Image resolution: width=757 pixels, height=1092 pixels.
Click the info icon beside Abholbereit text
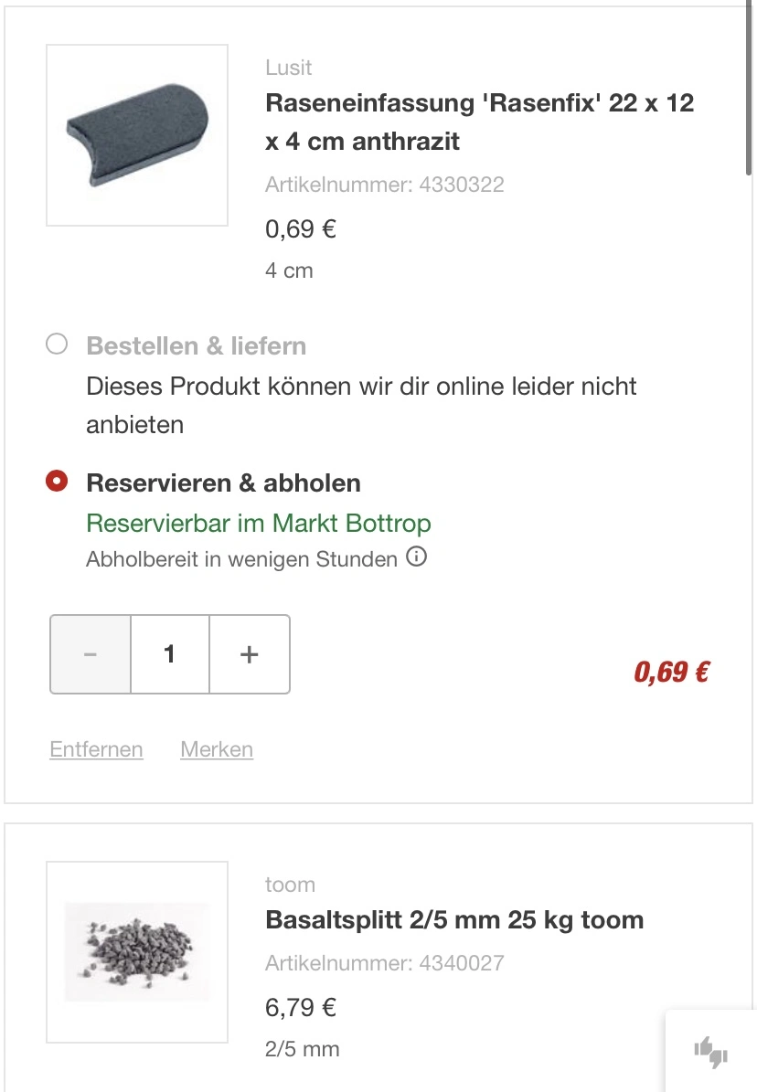[416, 557]
